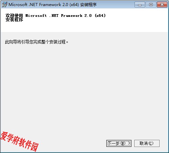This screenshot has height=153, width=169.
Task: Click the 安装程序 text under the welcome heading
Action: click(x=14, y=20)
